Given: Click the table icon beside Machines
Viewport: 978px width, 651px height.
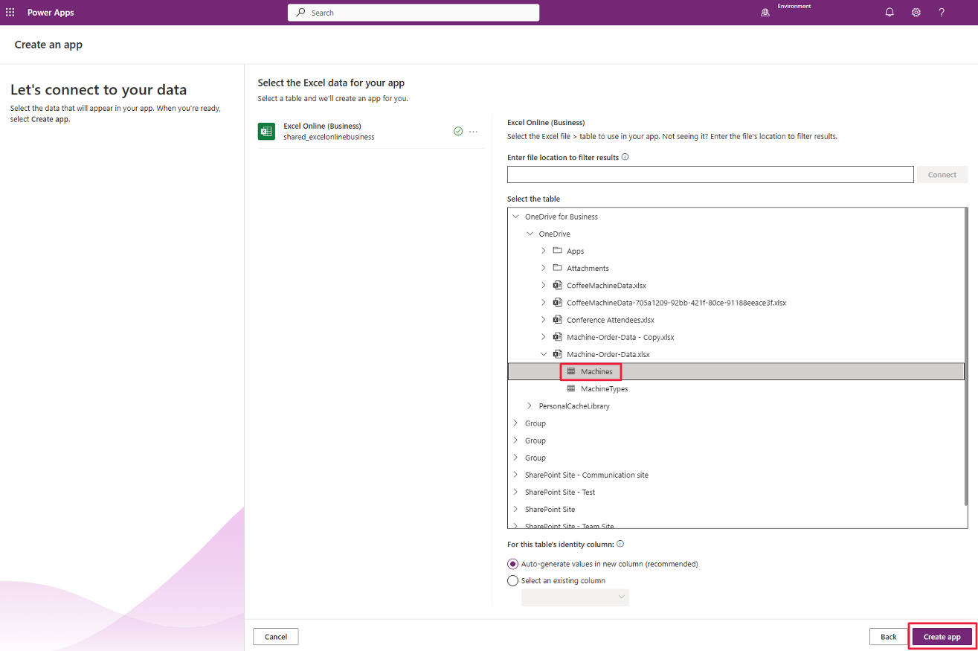Looking at the screenshot, I should [571, 371].
